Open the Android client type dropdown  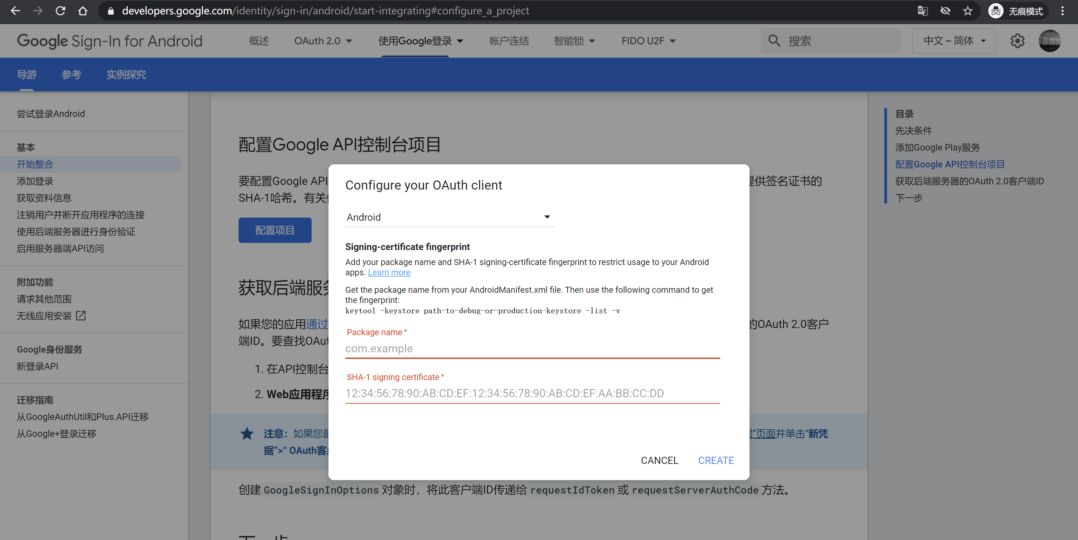pyautogui.click(x=450, y=217)
